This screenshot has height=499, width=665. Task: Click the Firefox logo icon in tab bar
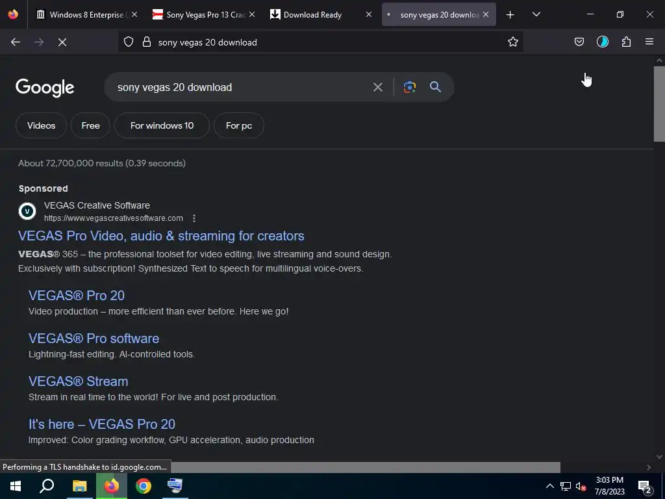tap(13, 14)
